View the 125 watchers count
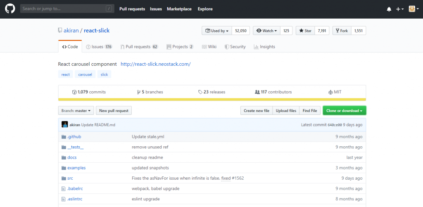 pos(287,31)
